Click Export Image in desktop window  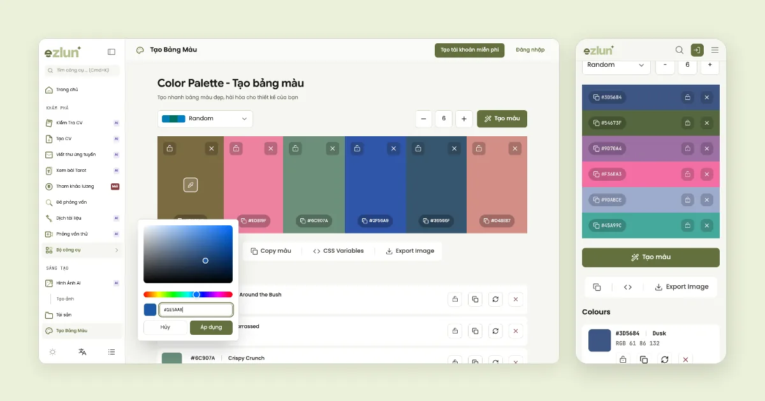coord(410,251)
